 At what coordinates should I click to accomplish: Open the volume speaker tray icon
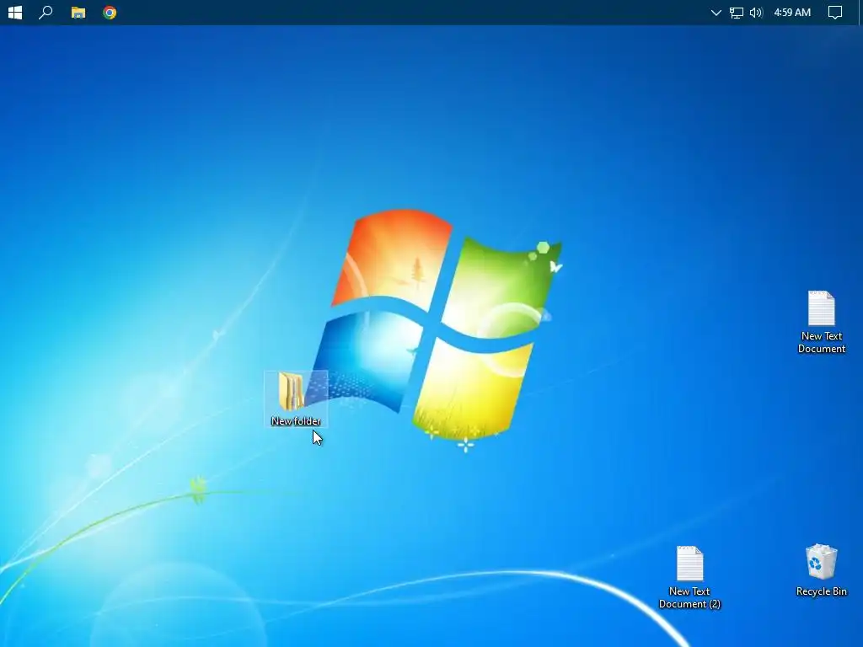[x=756, y=13]
